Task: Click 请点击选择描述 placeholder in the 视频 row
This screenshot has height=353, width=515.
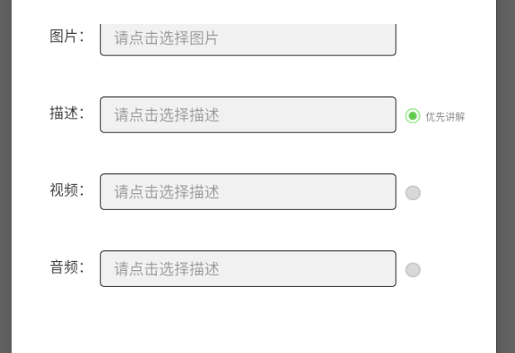Action: coord(166,192)
